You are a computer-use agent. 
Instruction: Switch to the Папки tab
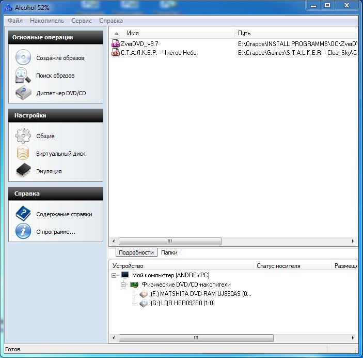169,252
